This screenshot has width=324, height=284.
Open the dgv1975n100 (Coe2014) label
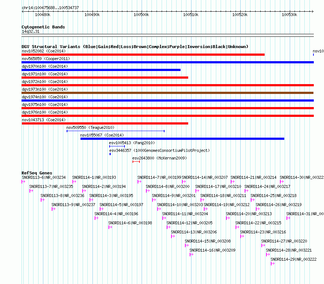[45, 104]
